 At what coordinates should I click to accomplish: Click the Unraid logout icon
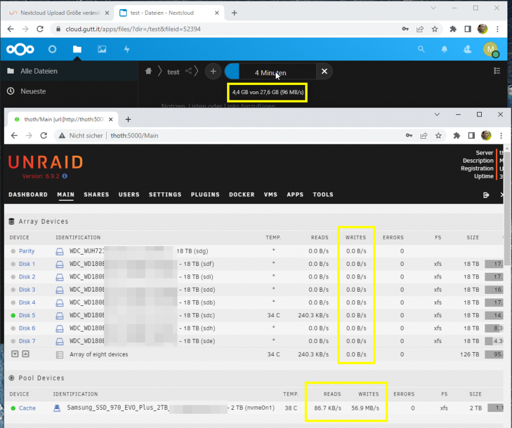click(x=486, y=195)
